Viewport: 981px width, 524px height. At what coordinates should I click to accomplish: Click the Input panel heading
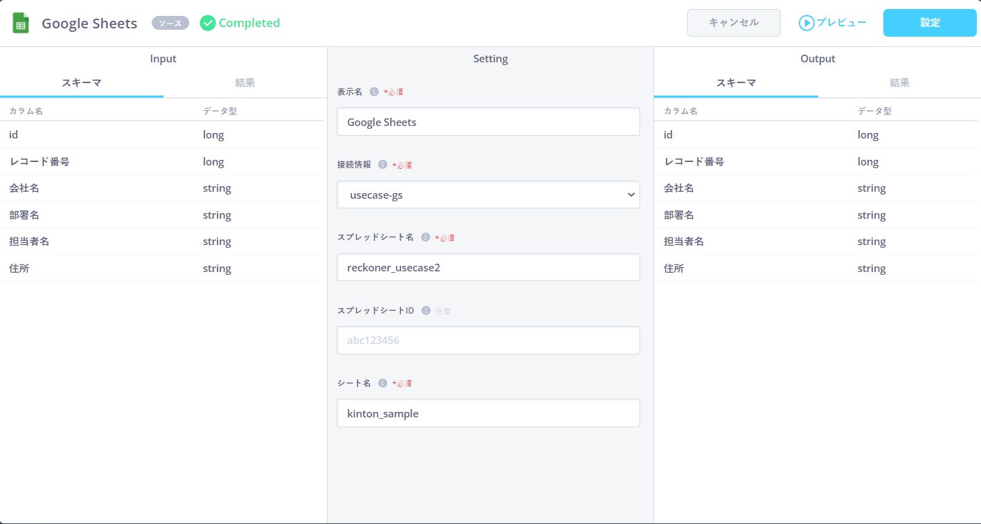[163, 59]
